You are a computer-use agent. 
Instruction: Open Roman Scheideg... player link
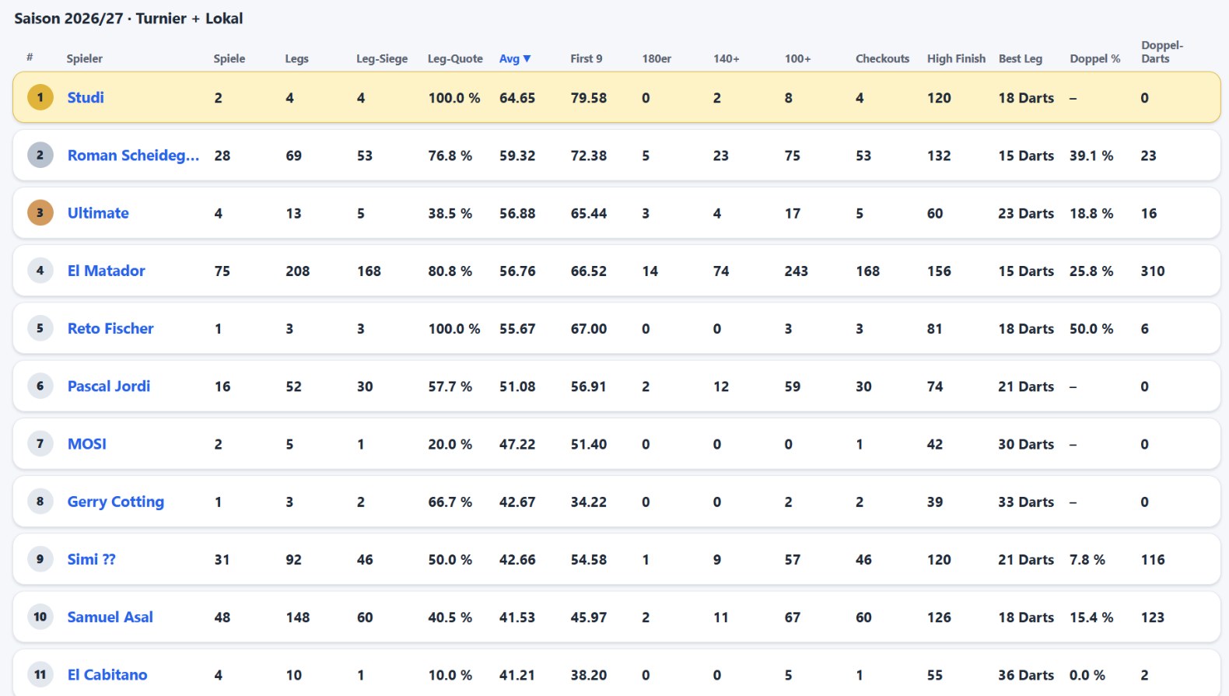click(133, 156)
